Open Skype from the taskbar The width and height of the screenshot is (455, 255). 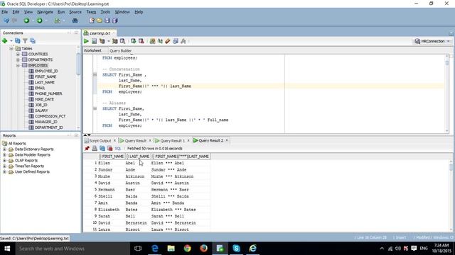[236, 249]
